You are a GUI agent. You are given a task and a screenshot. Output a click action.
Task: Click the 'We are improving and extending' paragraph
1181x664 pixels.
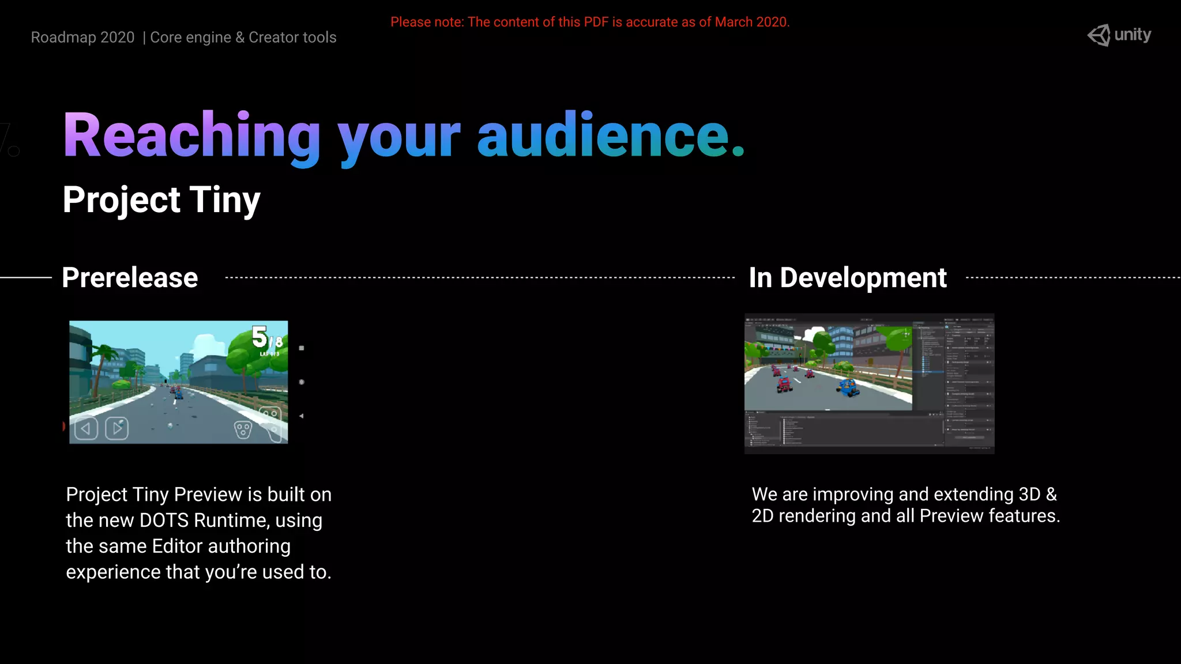(x=906, y=505)
